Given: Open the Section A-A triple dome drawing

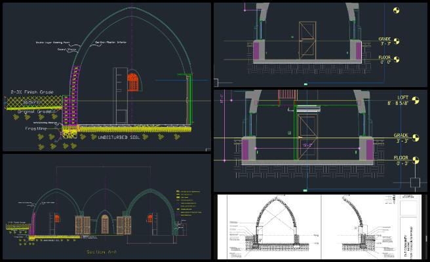Looking at the screenshot, I should coord(107,206).
